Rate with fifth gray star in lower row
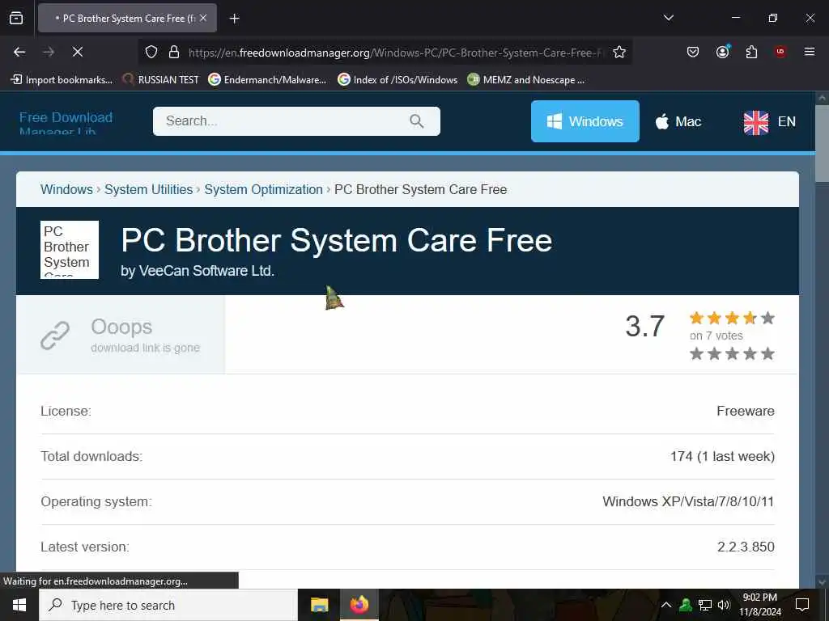 pos(768,354)
